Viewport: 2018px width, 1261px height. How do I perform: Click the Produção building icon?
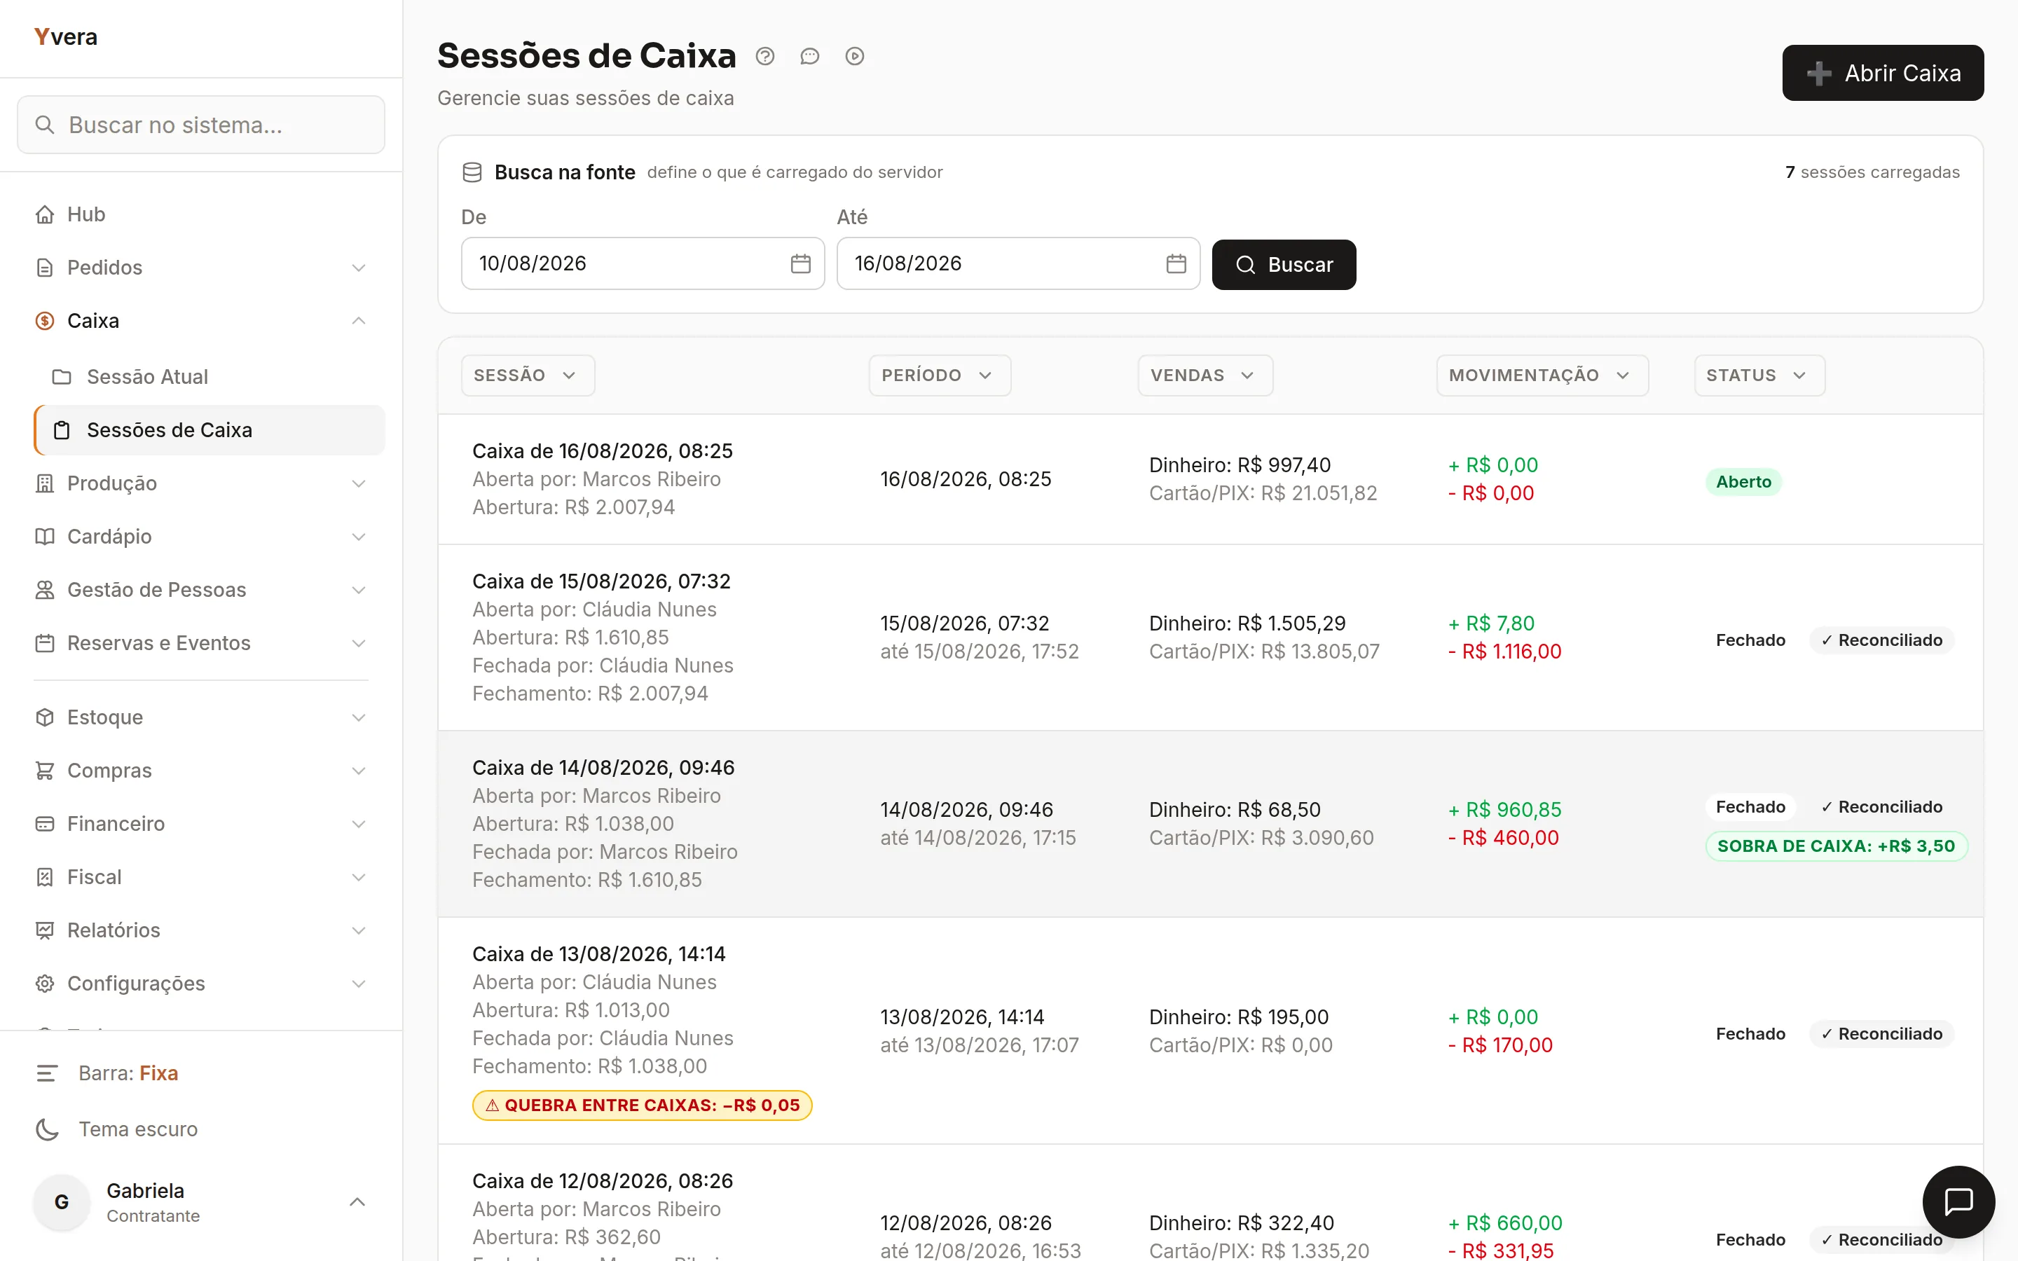click(x=45, y=483)
